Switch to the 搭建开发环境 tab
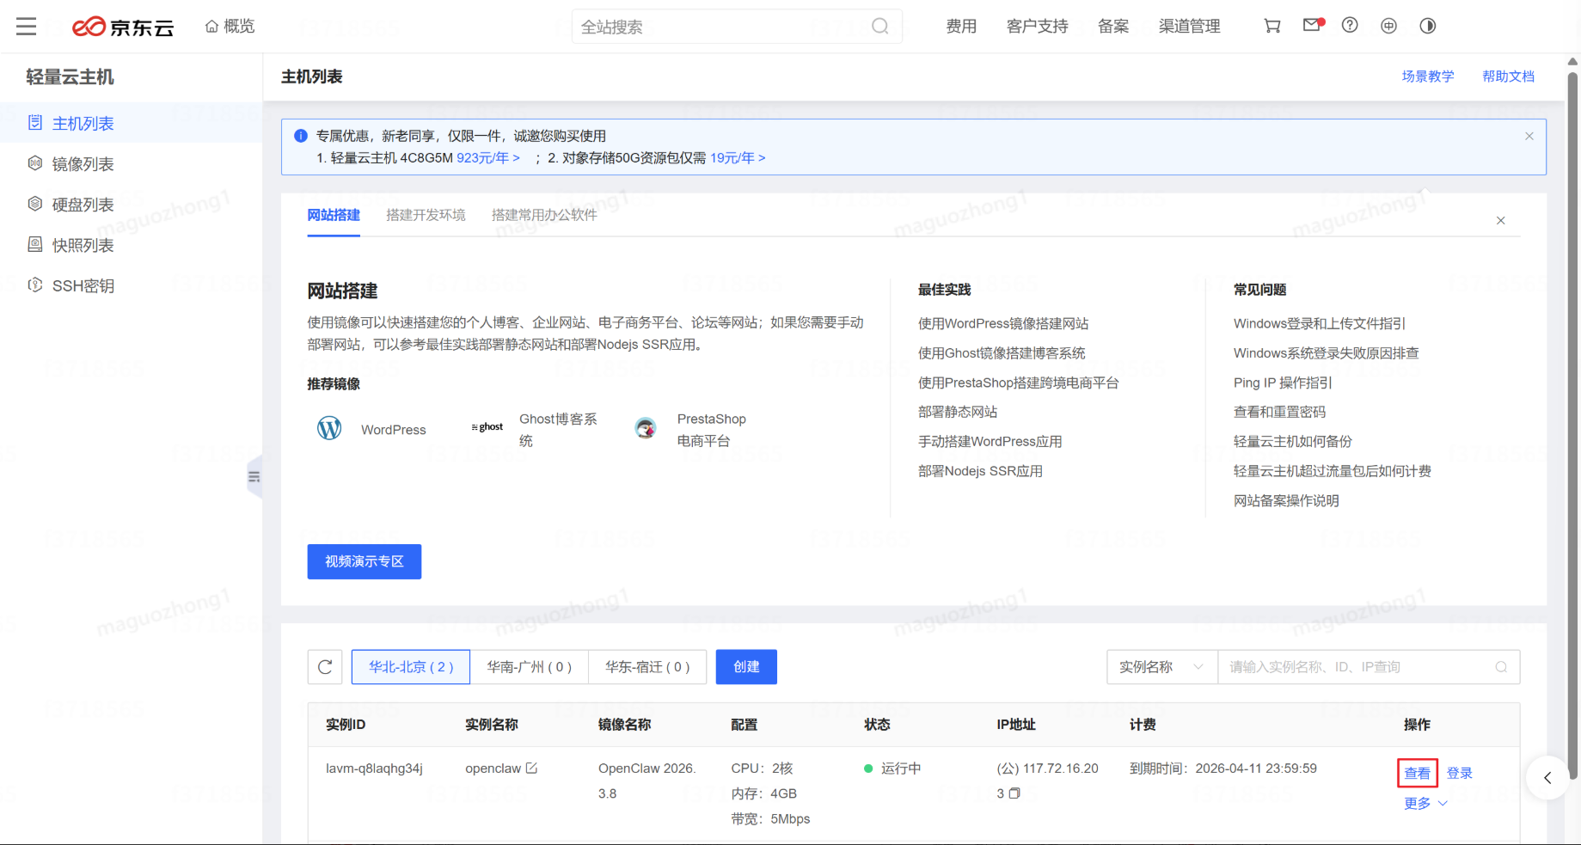The height and width of the screenshot is (845, 1581). 426,215
